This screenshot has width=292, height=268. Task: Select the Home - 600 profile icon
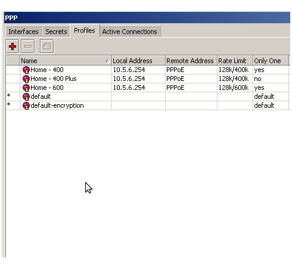coord(26,88)
